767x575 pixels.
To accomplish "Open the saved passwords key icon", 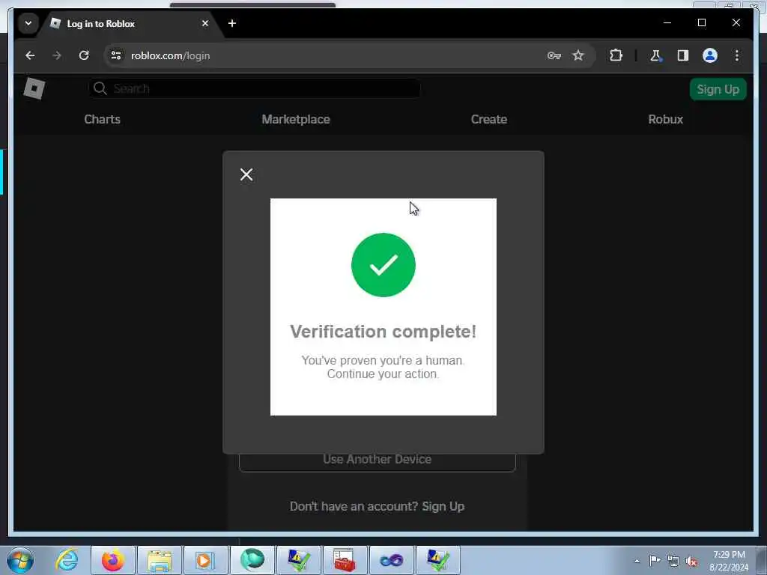I will pyautogui.click(x=554, y=55).
